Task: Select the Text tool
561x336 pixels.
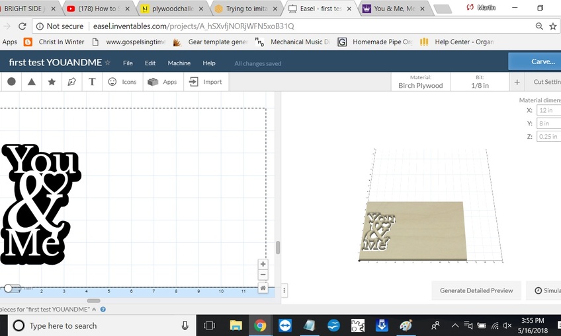Action: tap(92, 82)
